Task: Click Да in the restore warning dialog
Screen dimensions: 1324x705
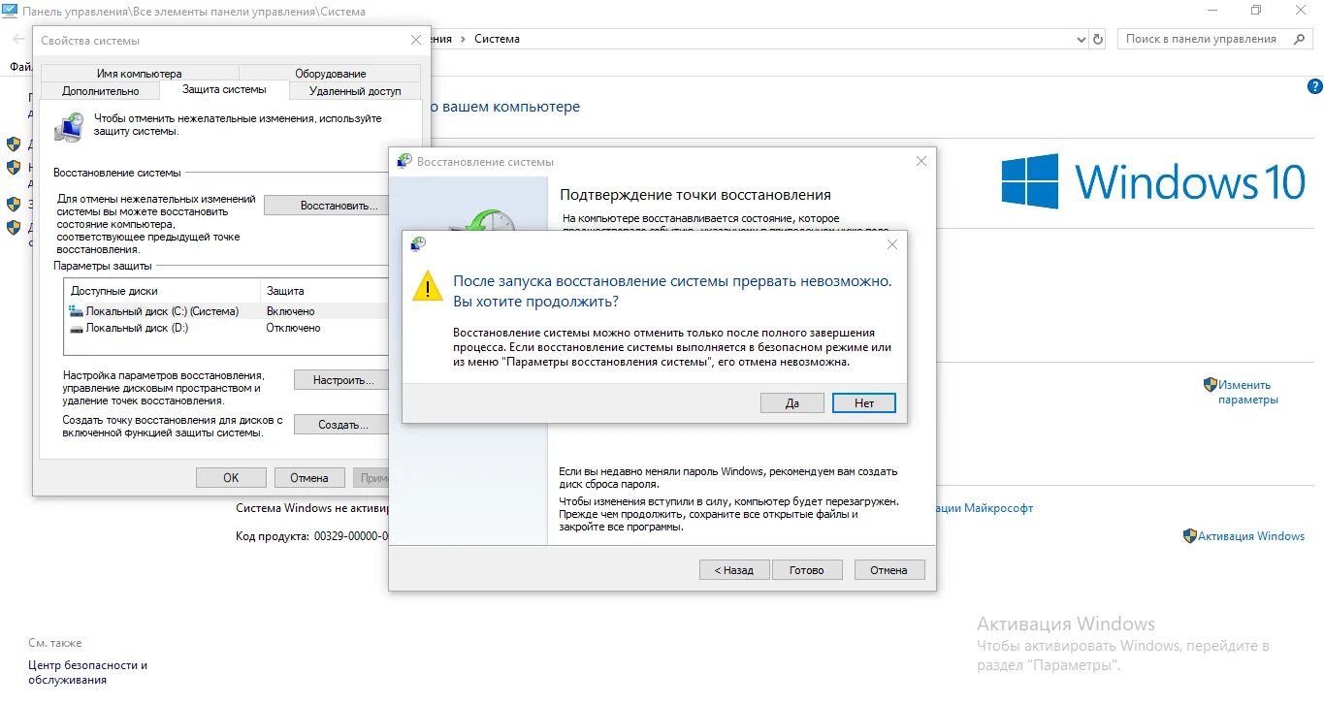Action: coord(792,403)
